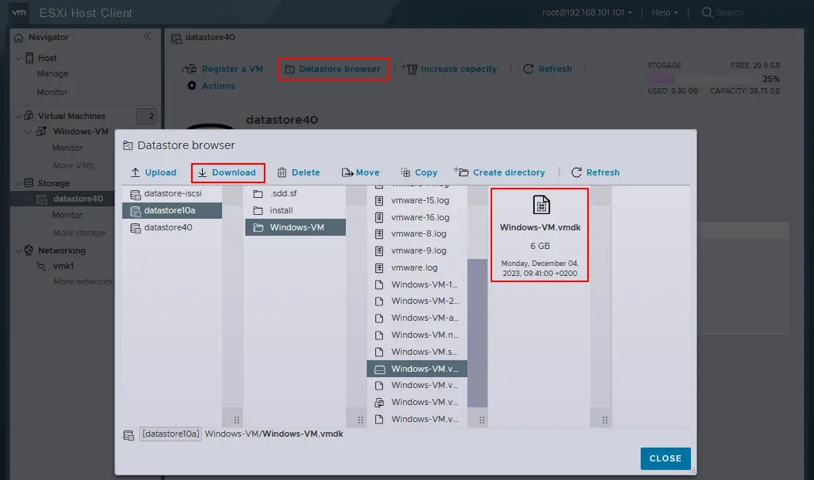Click the Networking globe icon in Navigator
This screenshot has width=814, height=480.
tap(29, 250)
